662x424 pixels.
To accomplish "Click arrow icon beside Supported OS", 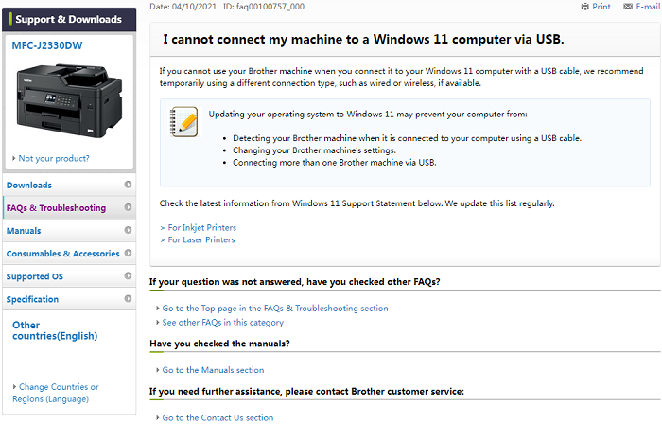I will click(x=128, y=276).
